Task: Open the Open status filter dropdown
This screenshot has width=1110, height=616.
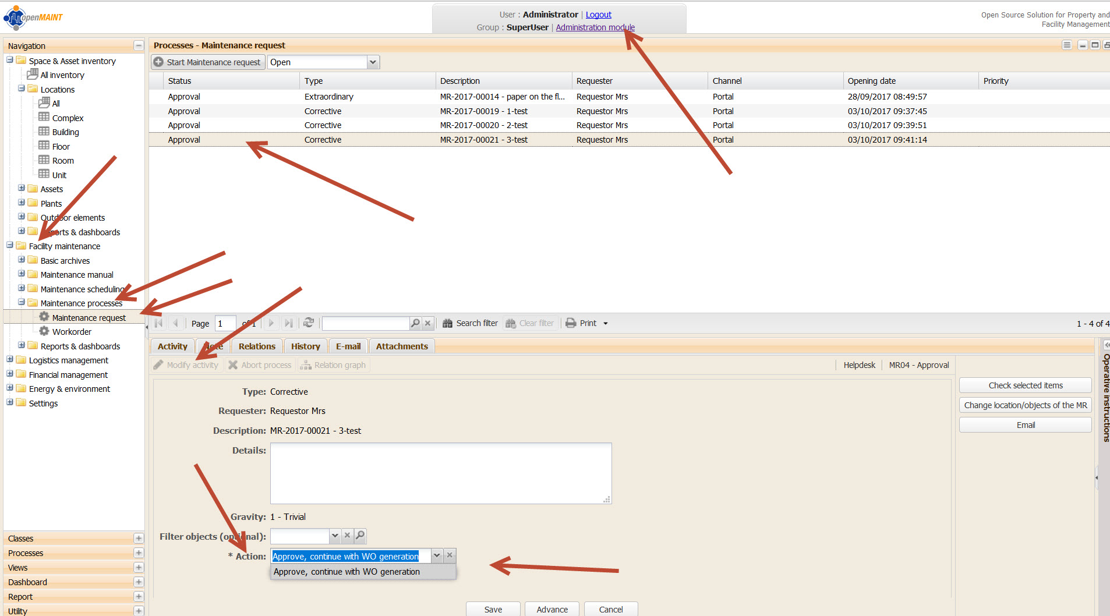Action: coord(373,62)
